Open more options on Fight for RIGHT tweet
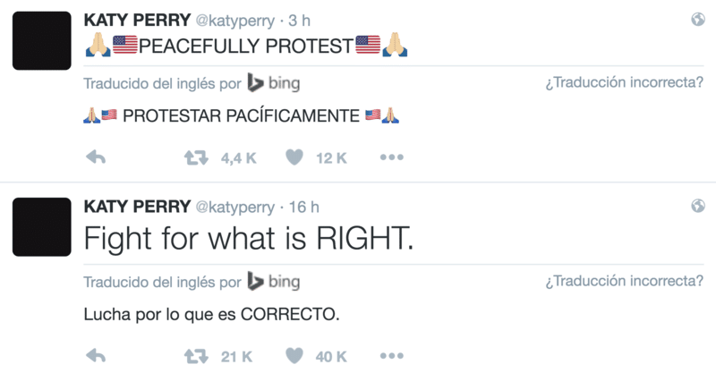 [x=392, y=356]
